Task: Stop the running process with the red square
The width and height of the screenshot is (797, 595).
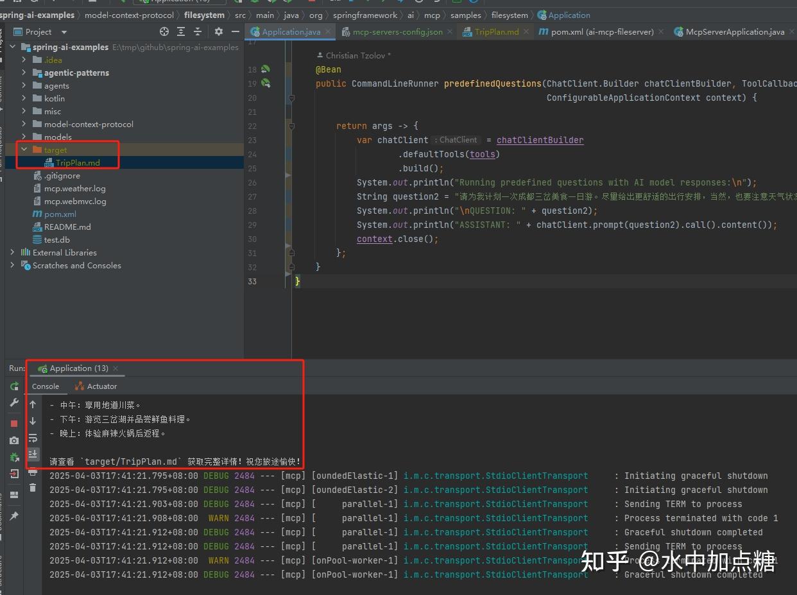Action: [14, 424]
